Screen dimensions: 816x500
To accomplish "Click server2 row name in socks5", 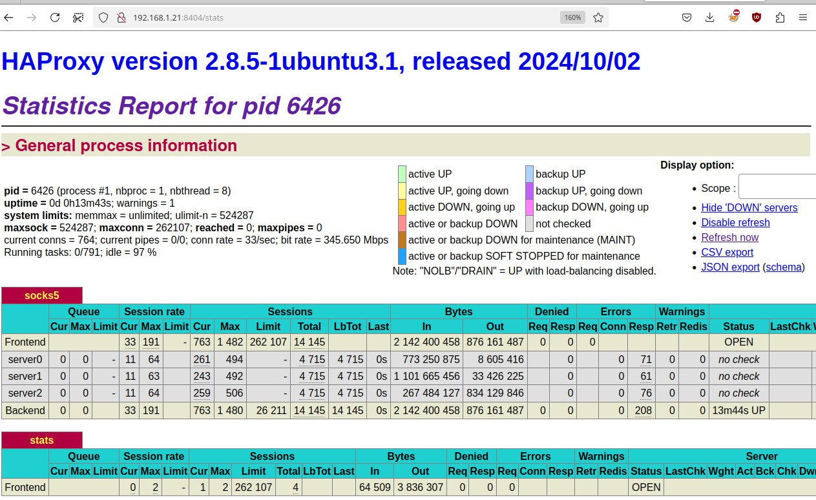I will click(25, 393).
